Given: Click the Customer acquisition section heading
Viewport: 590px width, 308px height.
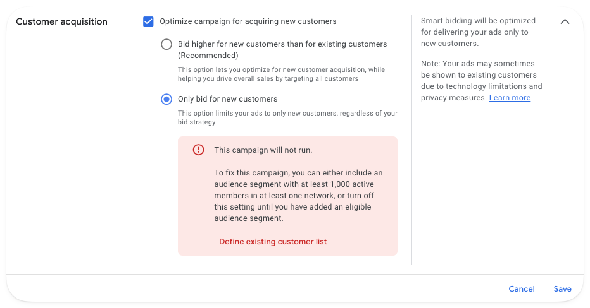Looking at the screenshot, I should pos(61,21).
